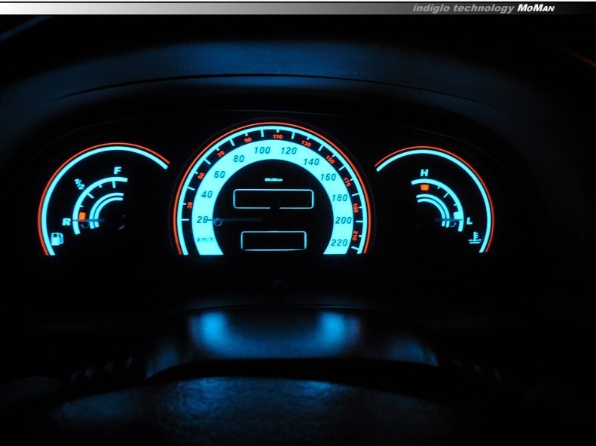Click the small MoMan logo inside speedometer
This screenshot has width=596, height=446.
(x=273, y=179)
